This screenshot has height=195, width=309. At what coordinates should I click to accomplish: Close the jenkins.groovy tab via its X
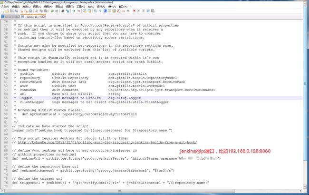click(x=43, y=17)
